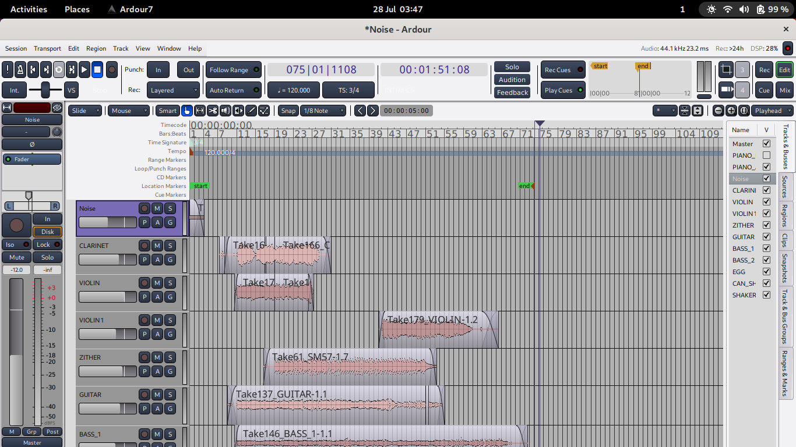Toggle Follow Range option
This screenshot has width=796, height=447.
click(x=233, y=70)
